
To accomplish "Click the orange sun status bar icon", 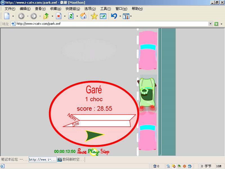I will (184, 166).
